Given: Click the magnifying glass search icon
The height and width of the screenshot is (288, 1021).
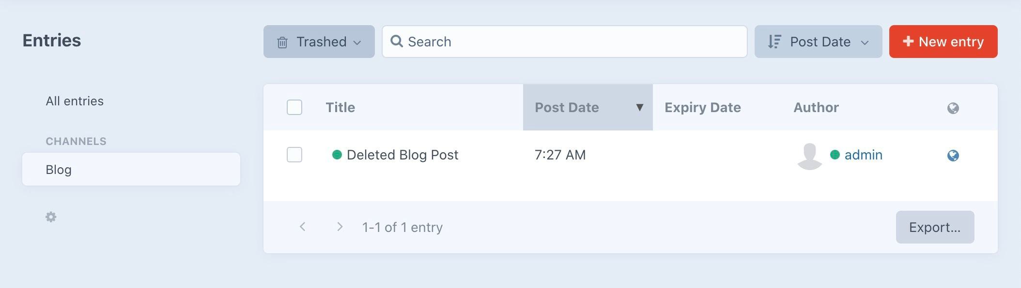Looking at the screenshot, I should [x=397, y=42].
